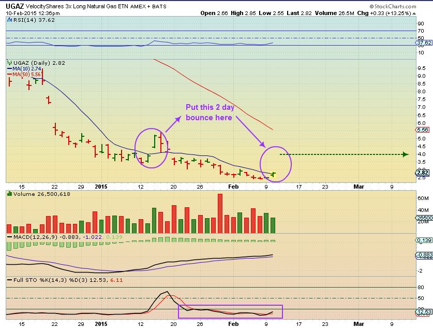Click the 'Put this 2 day bounce here' annotation
The image size is (433, 328).
pos(210,112)
